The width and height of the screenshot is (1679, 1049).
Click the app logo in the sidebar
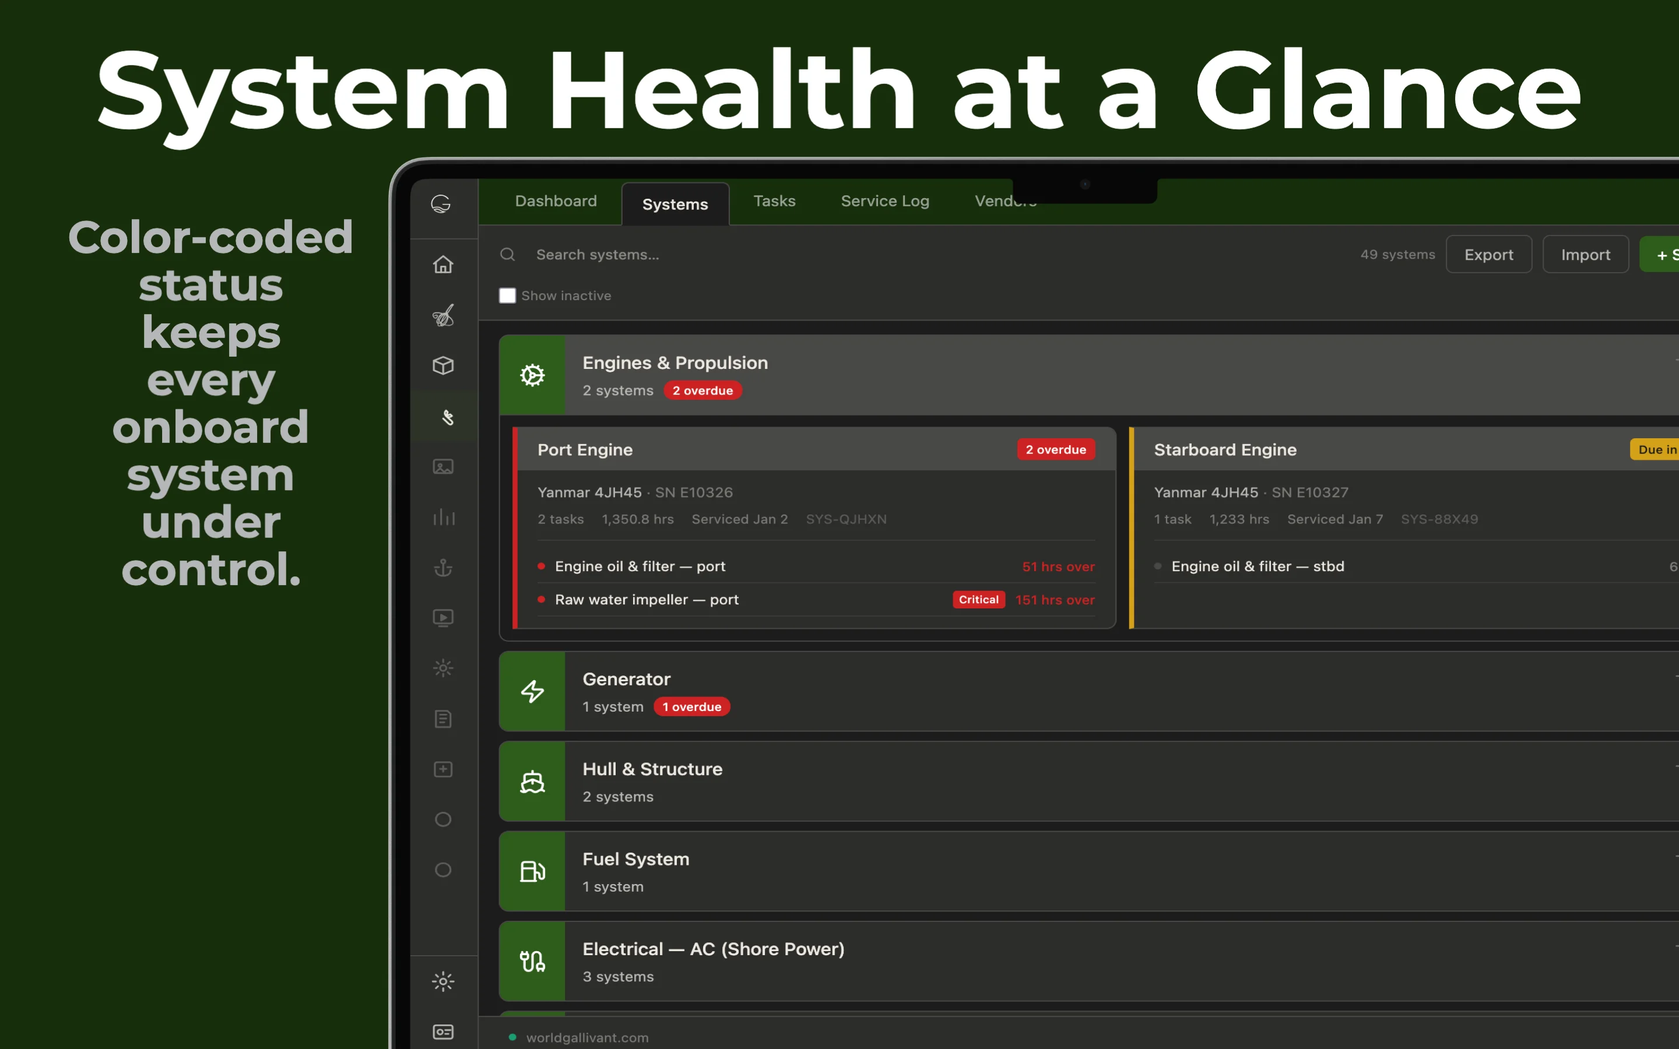[x=441, y=204]
